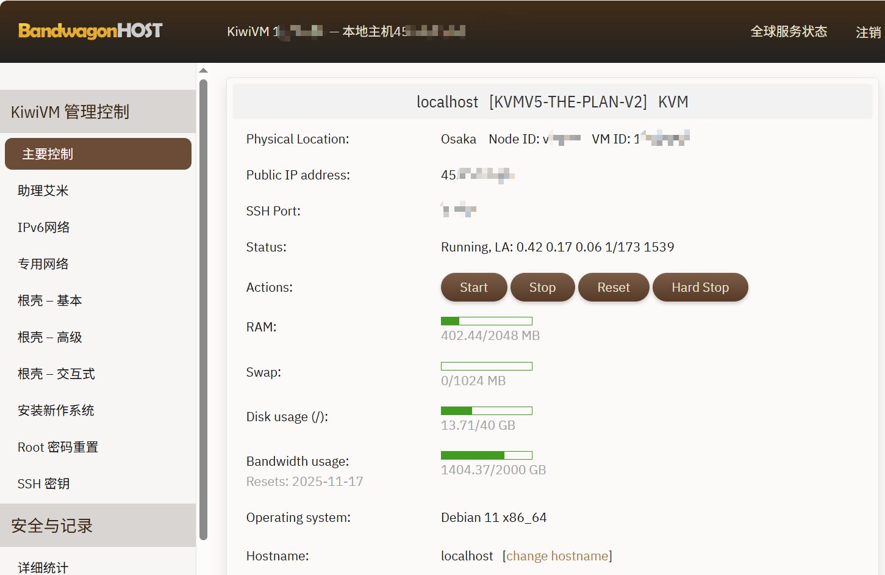
Task: Open 详细统计 under 安全与记录
Action: point(43,567)
